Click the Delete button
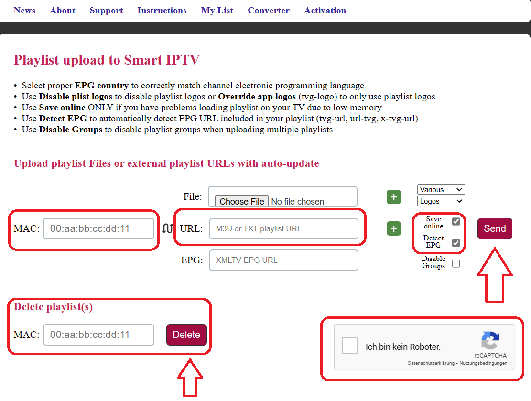Image resolution: width=531 pixels, height=401 pixels. coord(186,335)
